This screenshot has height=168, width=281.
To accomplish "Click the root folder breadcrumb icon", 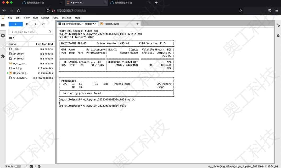I will click(10, 38).
